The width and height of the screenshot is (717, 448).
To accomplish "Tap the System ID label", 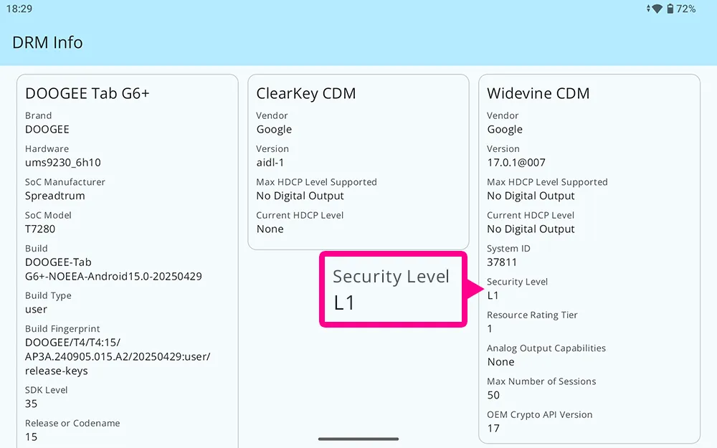I will point(508,249).
